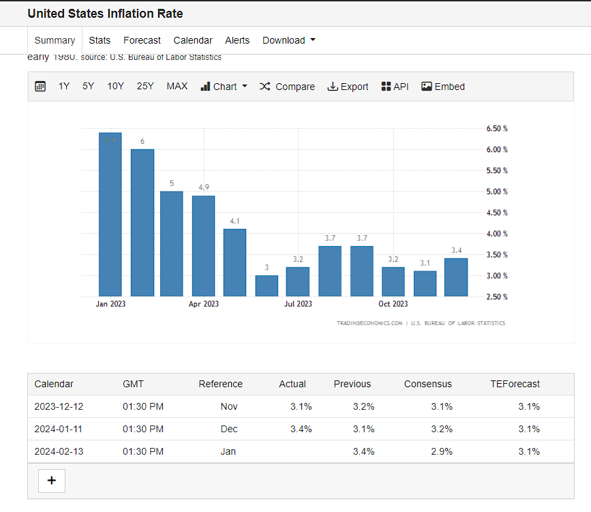591x512 pixels.
Task: Open the API grid icon
Action: 386,87
